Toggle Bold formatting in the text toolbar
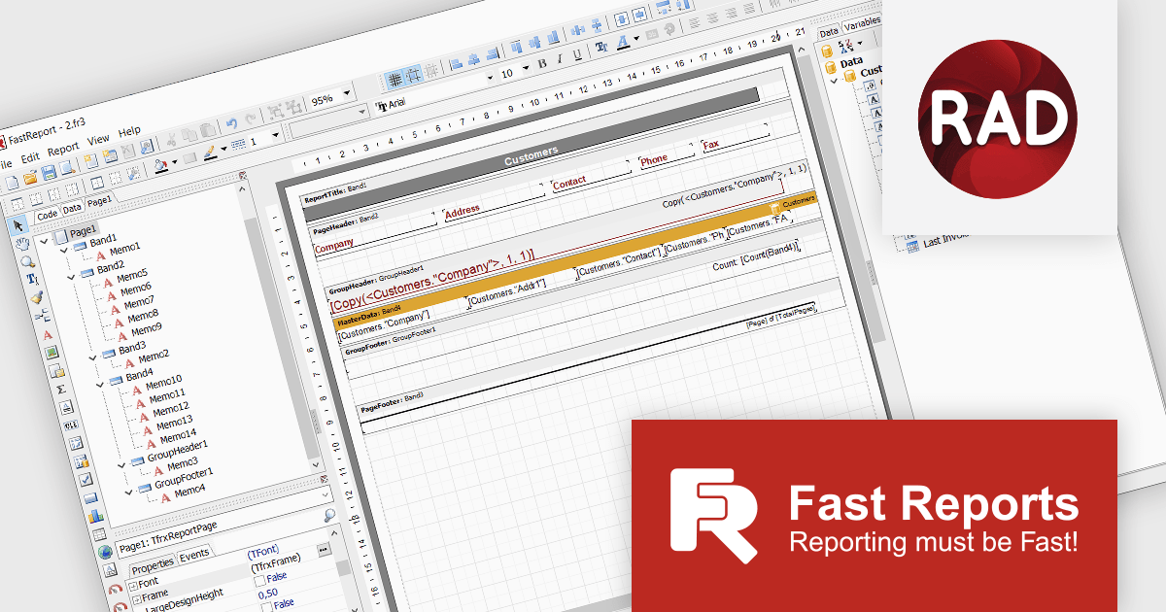1166x612 pixels. [x=542, y=62]
